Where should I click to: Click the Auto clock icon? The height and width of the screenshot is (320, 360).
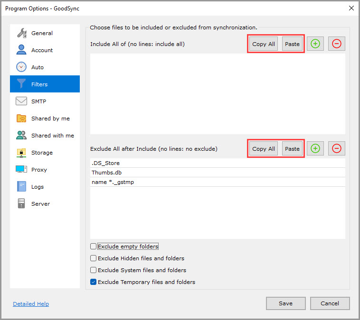click(x=21, y=67)
